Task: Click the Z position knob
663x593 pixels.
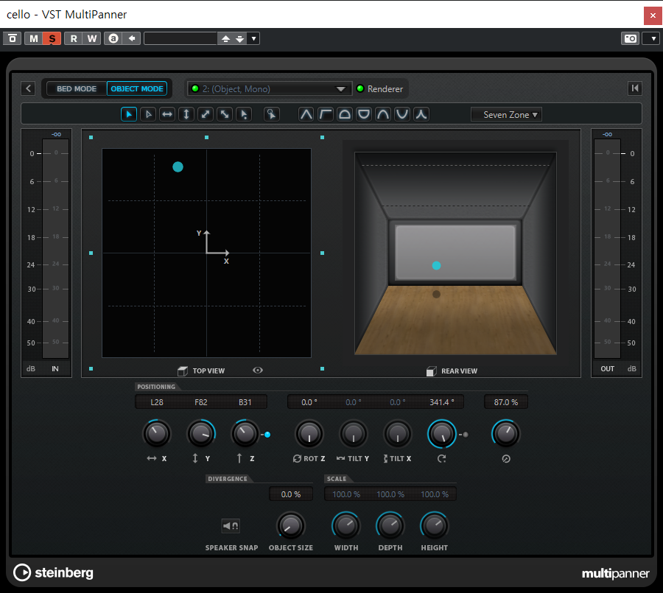Action: coord(245,434)
